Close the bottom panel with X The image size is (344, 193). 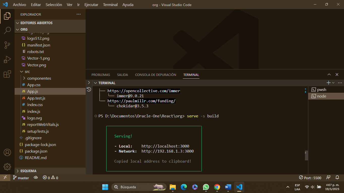click(337, 75)
